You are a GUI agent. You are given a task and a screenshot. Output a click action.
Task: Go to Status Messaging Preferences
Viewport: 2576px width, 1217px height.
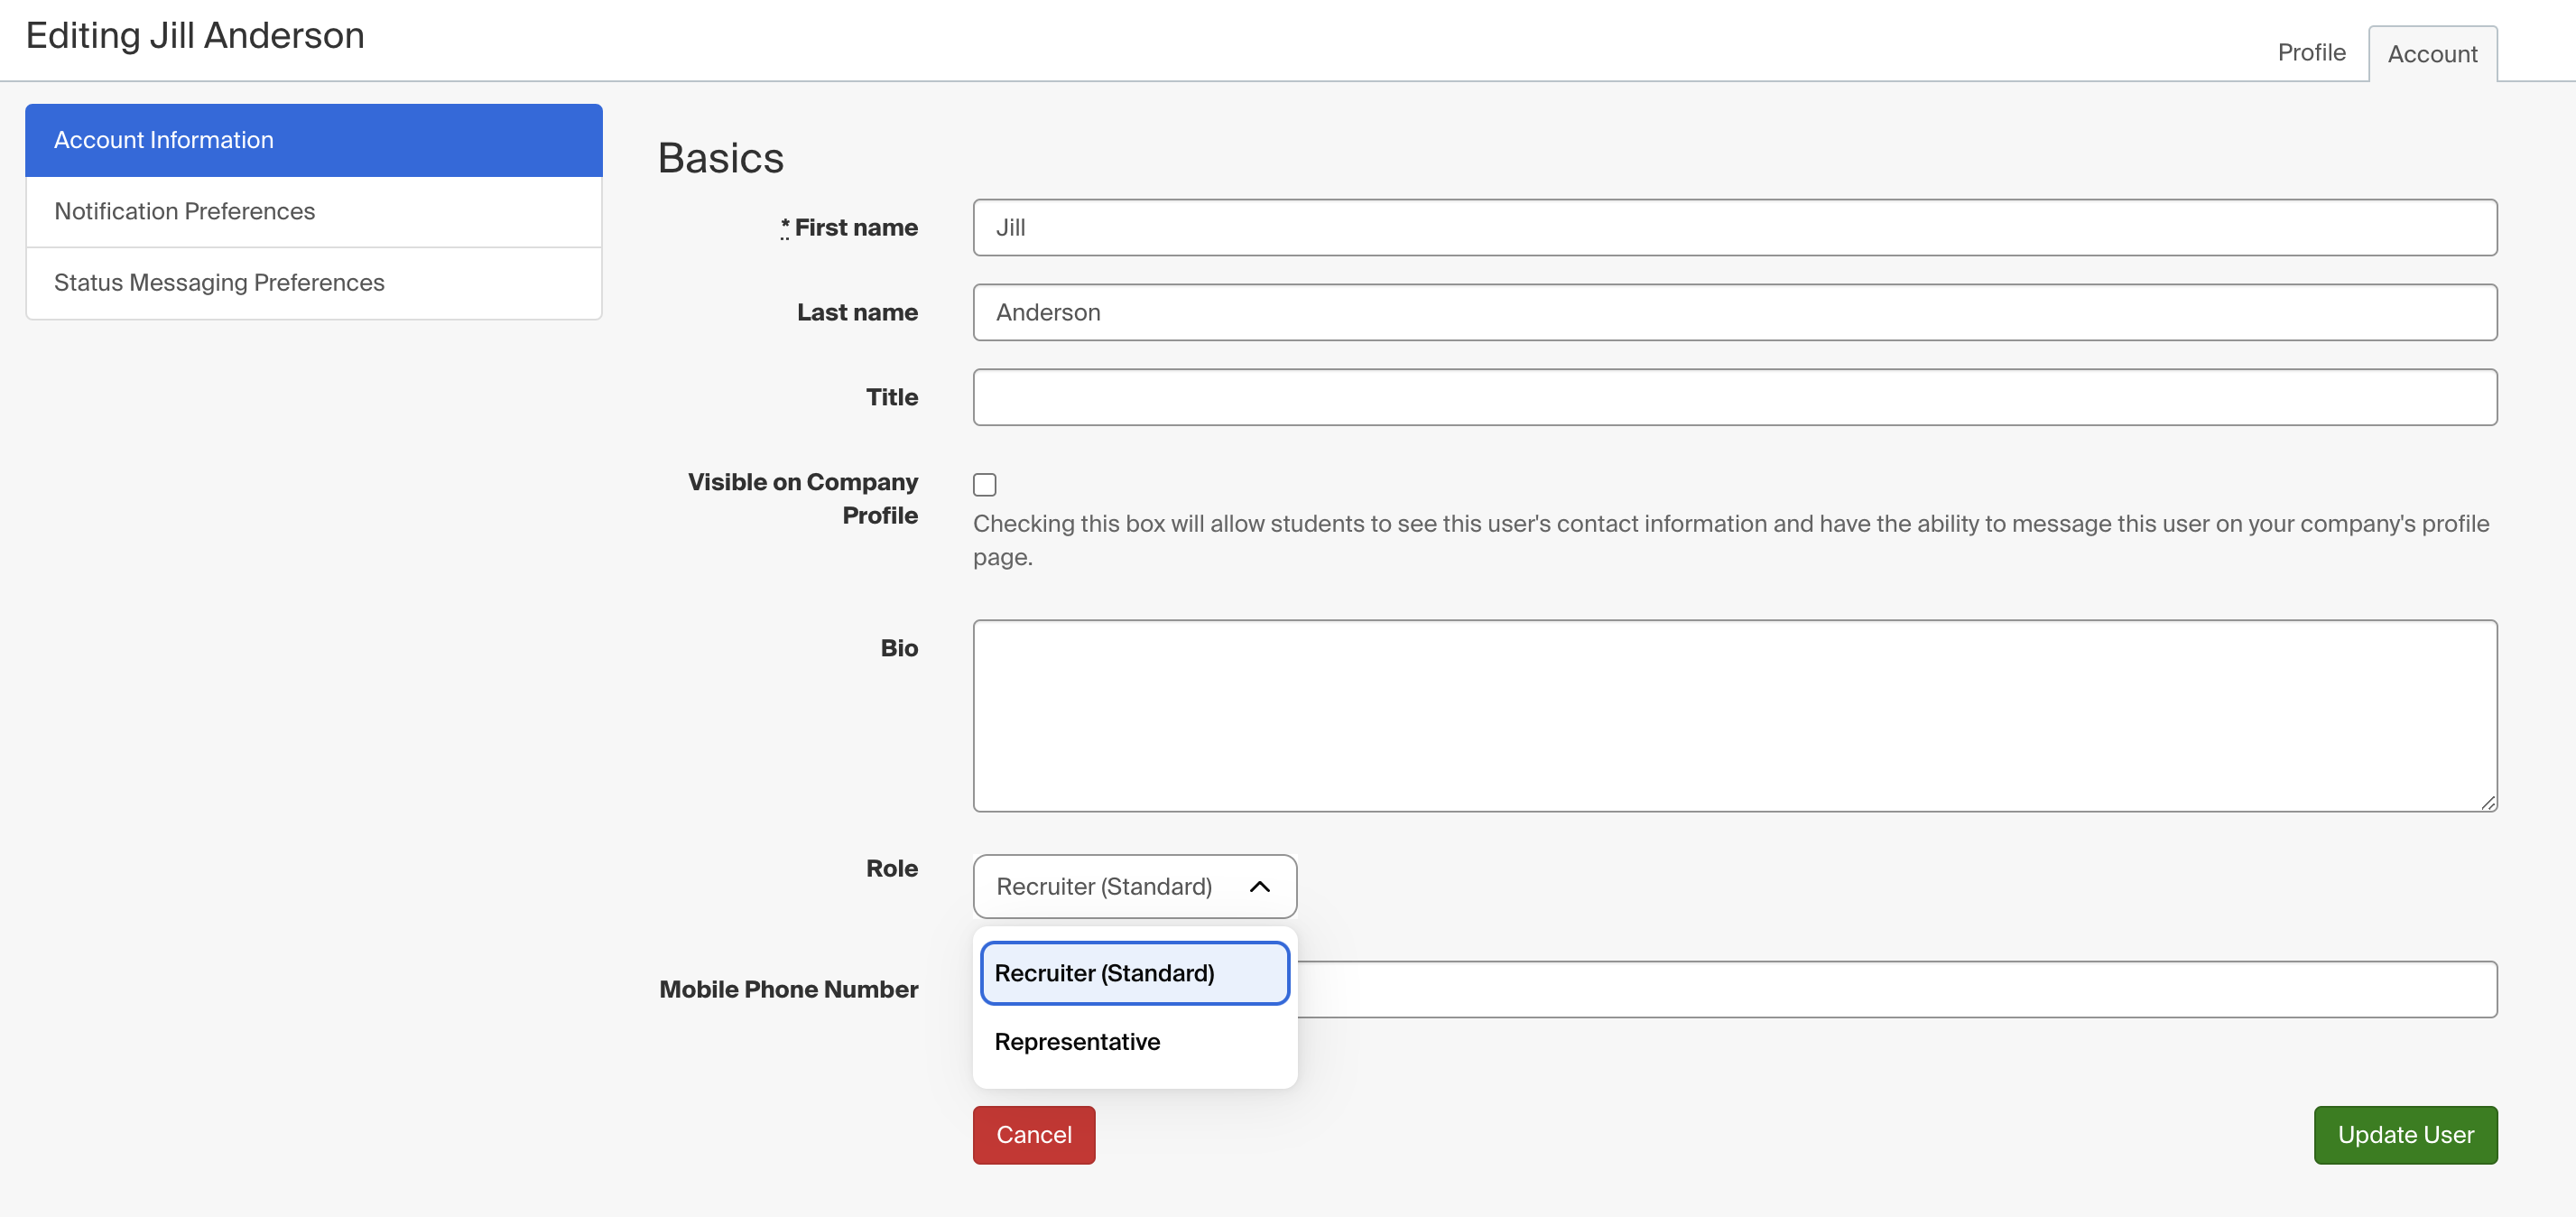[314, 283]
